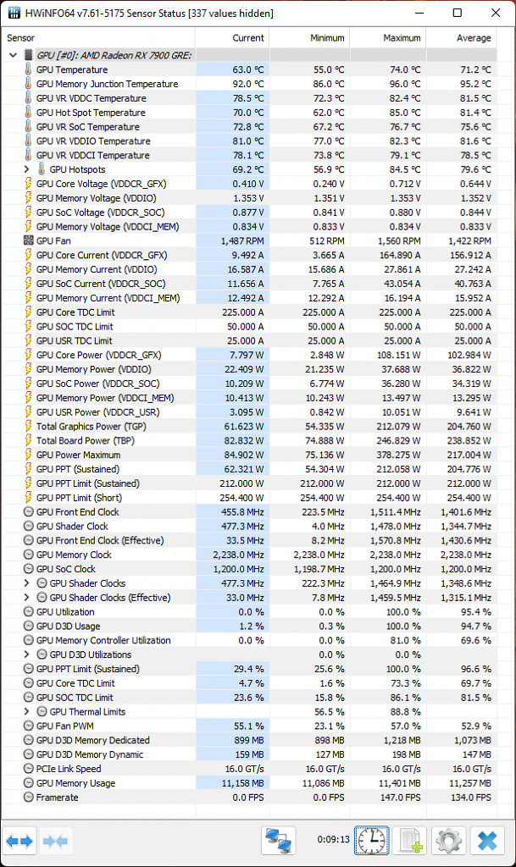This screenshot has height=867, width=516.
Task: Collapse the GPU [#0] AMD Radeon RX 7900 GRE group
Action: [x=14, y=55]
